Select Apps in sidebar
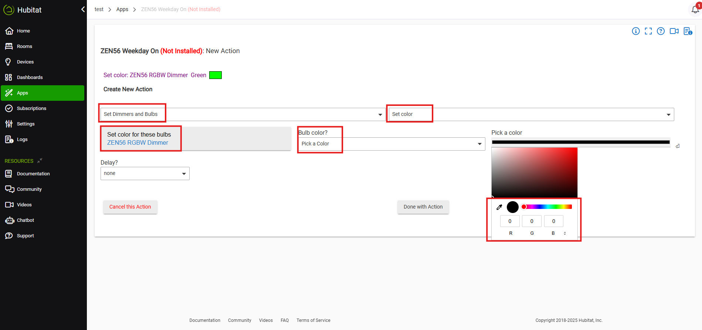The height and width of the screenshot is (330, 702). [x=43, y=93]
